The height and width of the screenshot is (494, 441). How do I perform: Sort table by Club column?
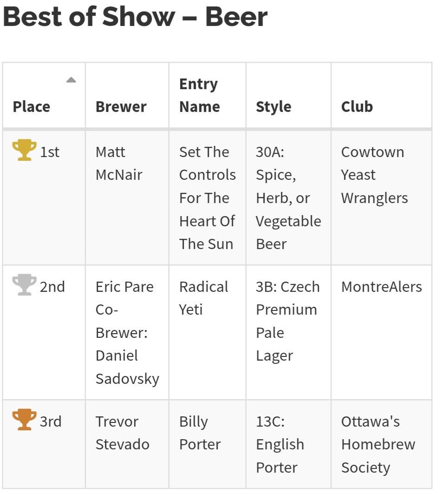[357, 107]
